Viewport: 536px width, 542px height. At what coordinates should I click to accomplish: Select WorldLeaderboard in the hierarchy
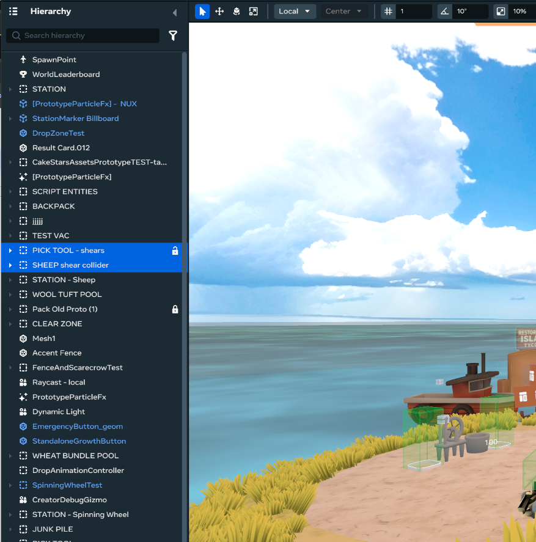tap(66, 75)
